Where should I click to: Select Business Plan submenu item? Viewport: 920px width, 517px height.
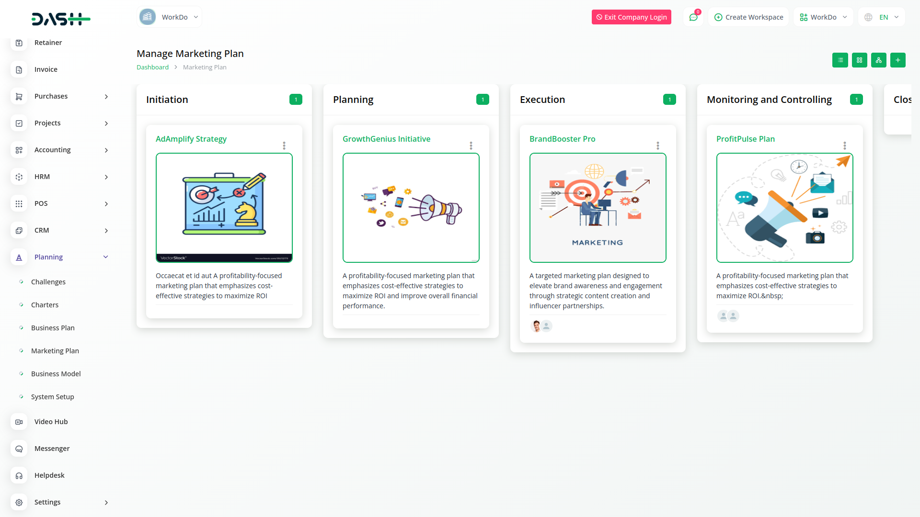(x=53, y=328)
